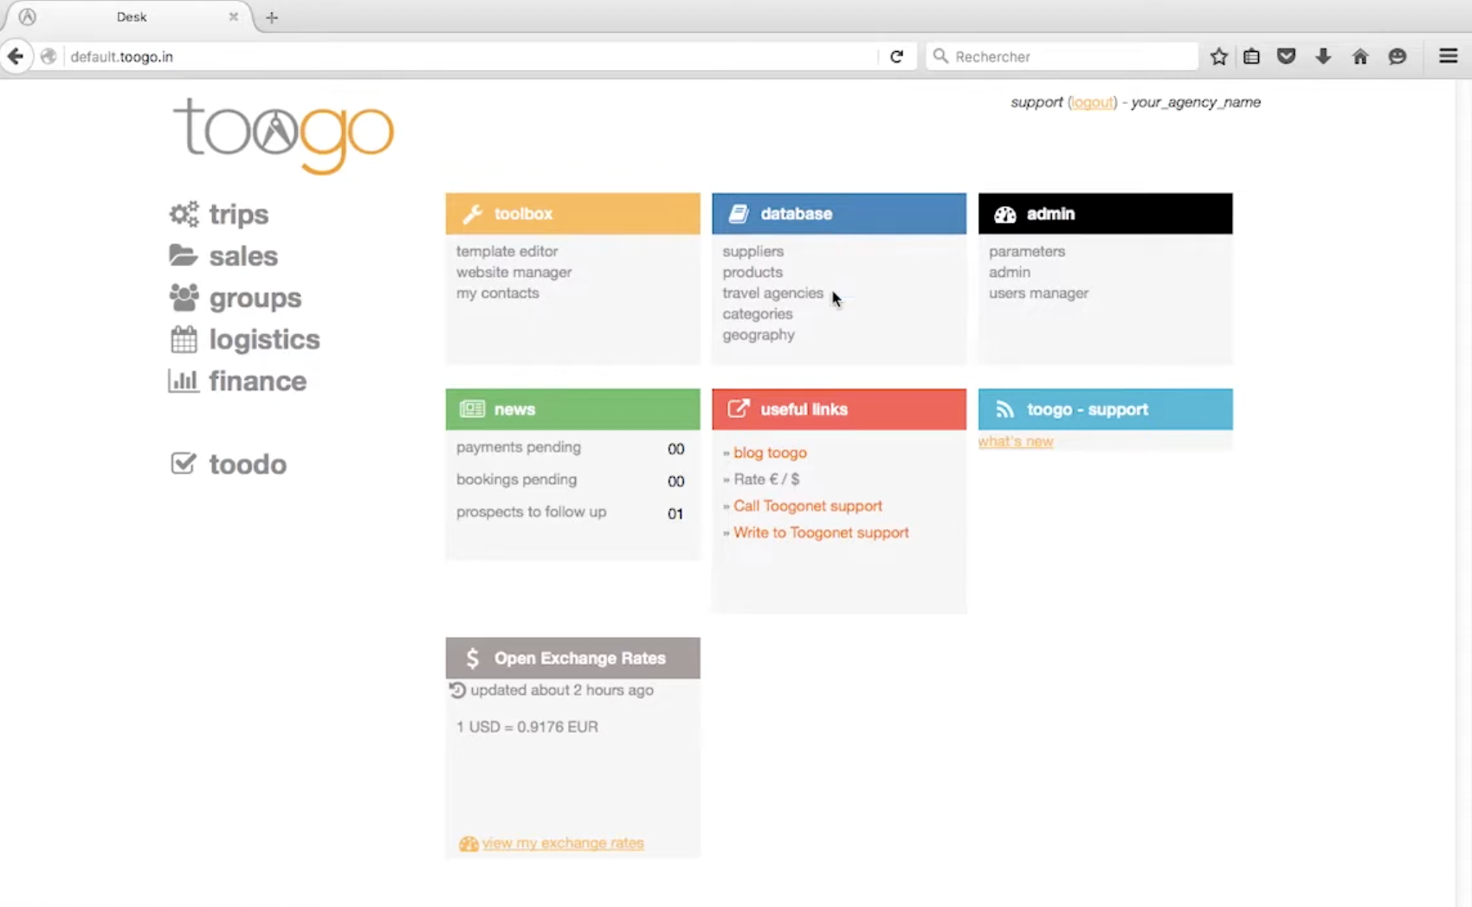Click the toodo checkmark icon
The width and height of the screenshot is (1472, 907).
pos(183,463)
